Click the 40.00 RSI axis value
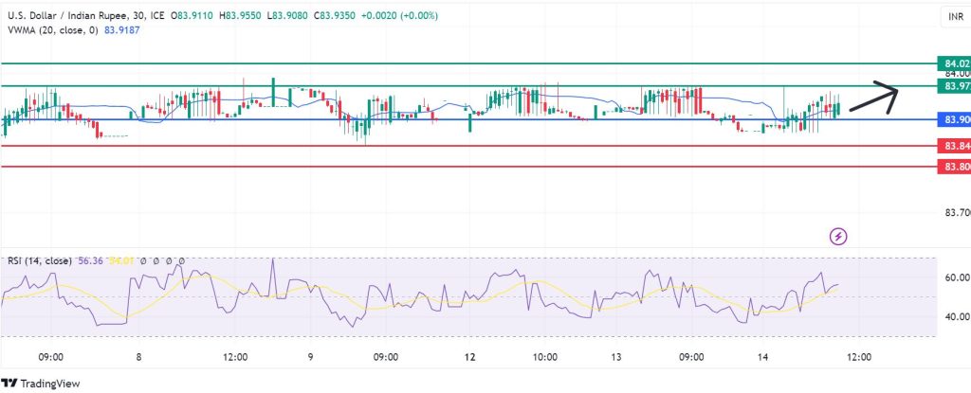The width and height of the screenshot is (971, 393). 958,317
